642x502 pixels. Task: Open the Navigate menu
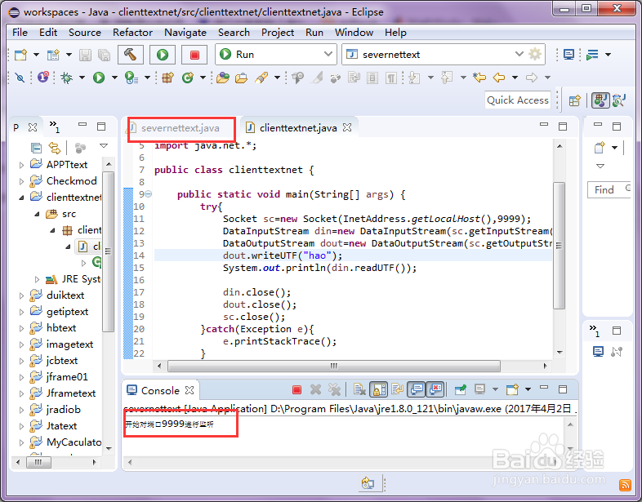point(185,33)
